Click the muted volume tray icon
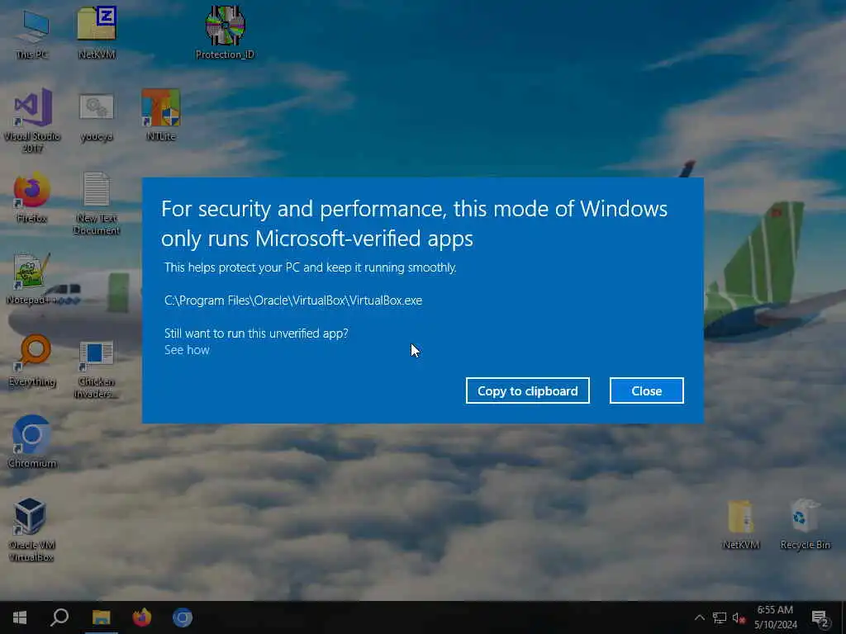The width and height of the screenshot is (846, 634). click(x=739, y=617)
